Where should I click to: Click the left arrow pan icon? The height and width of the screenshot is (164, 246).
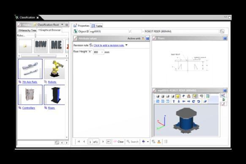(x=184, y=101)
